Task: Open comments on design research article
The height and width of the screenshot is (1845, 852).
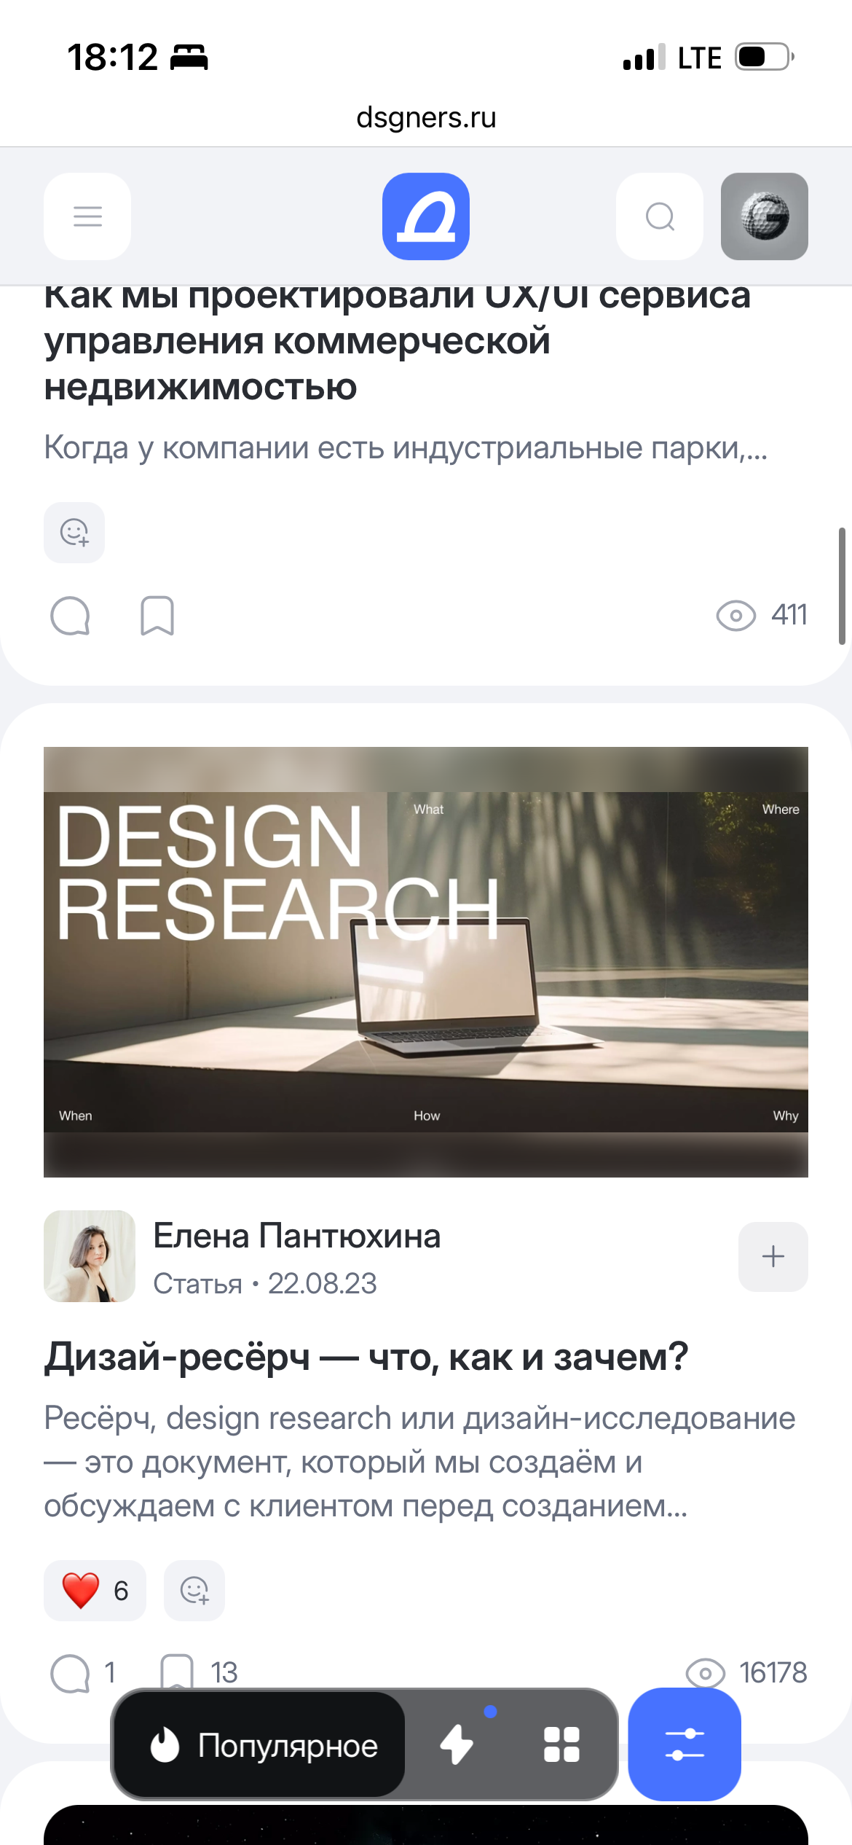Action: pos(70,1672)
